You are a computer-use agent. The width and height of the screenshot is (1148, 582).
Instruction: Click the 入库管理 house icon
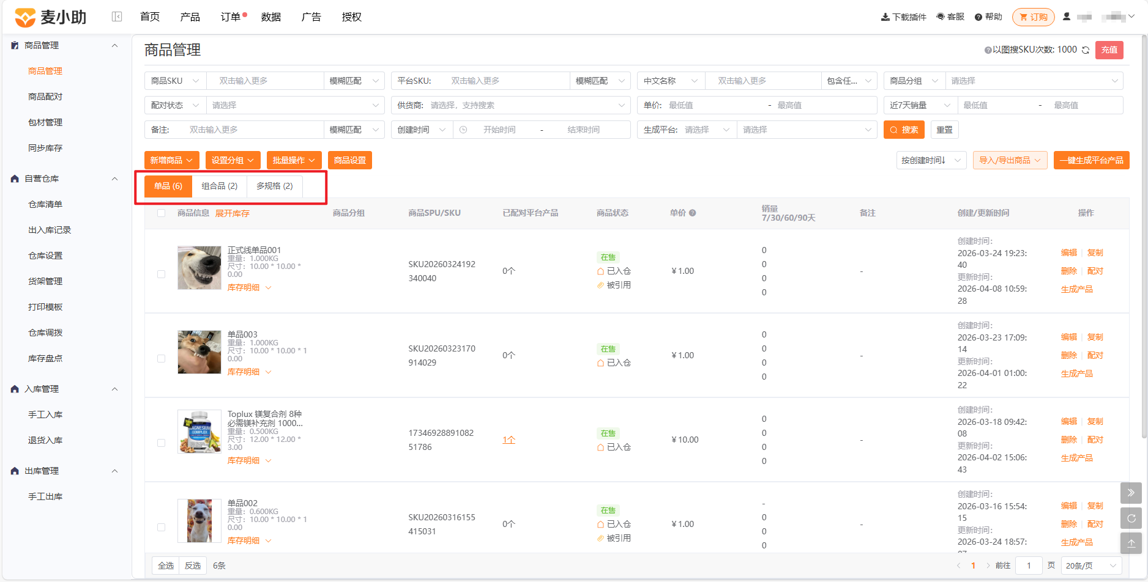[x=15, y=389]
